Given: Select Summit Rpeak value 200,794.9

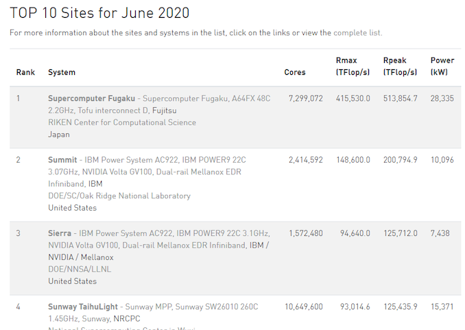Looking at the screenshot, I should point(400,160).
